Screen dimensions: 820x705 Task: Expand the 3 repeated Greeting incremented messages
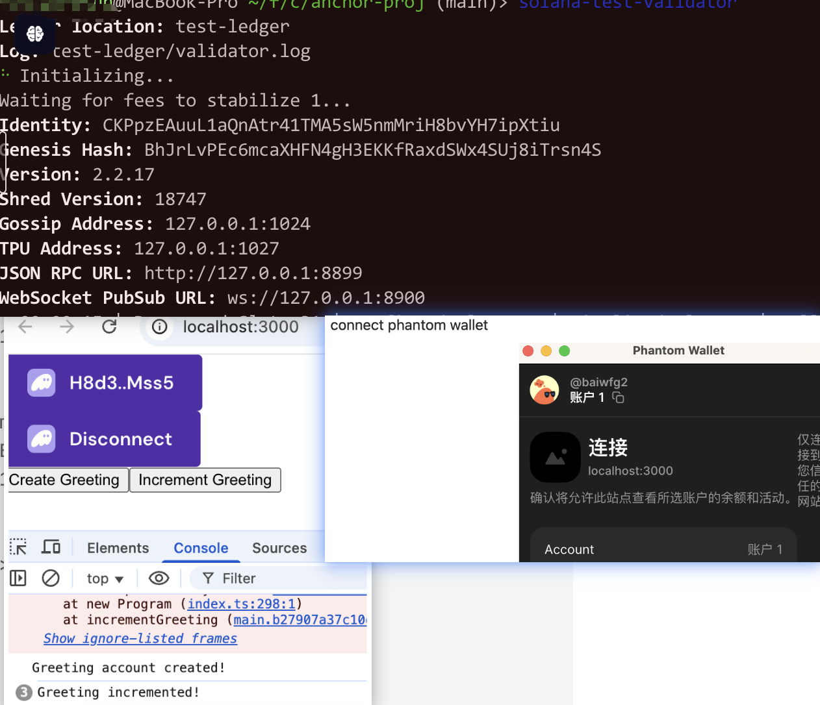click(x=23, y=693)
